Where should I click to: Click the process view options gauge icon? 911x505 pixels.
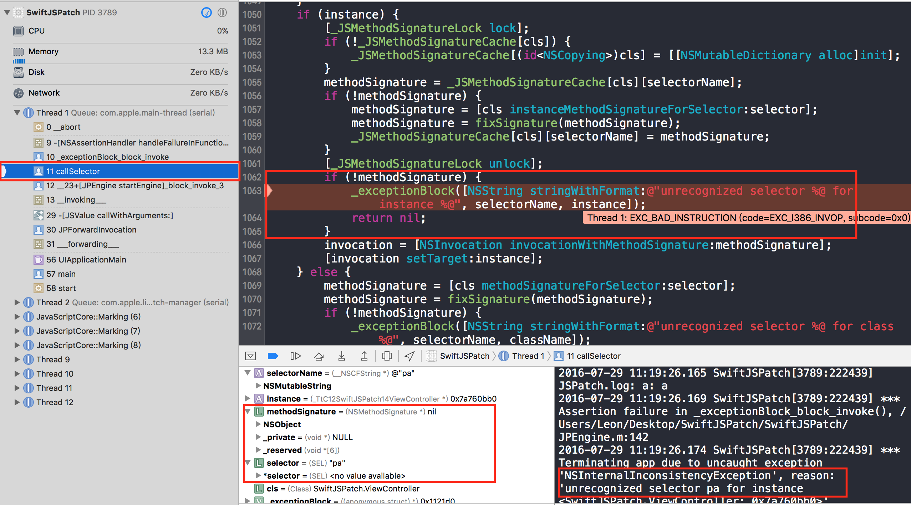pos(207,12)
